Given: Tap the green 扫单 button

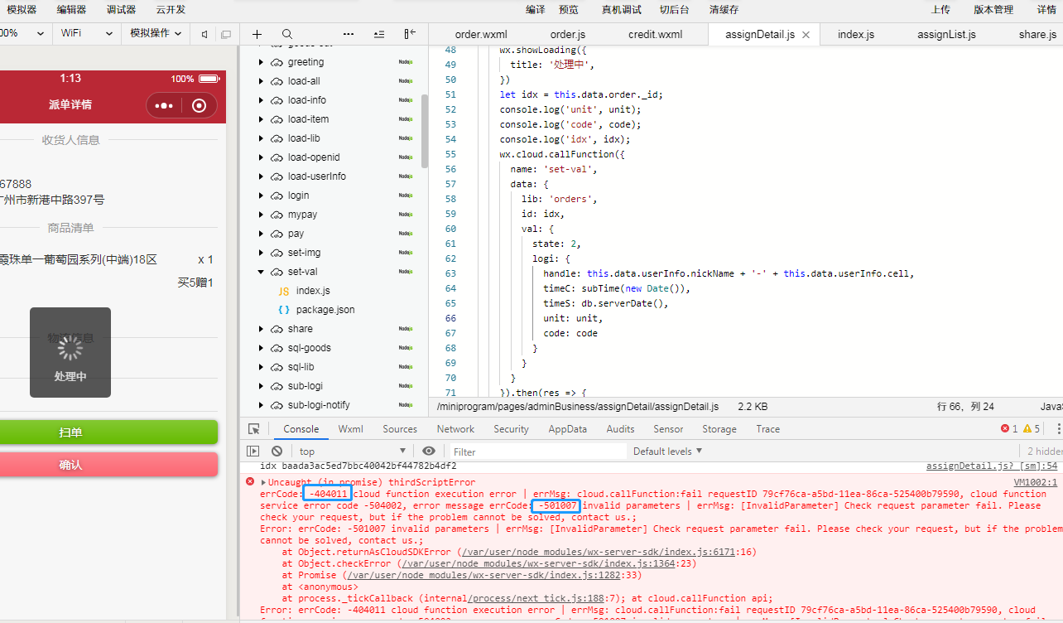Looking at the screenshot, I should click(108, 432).
